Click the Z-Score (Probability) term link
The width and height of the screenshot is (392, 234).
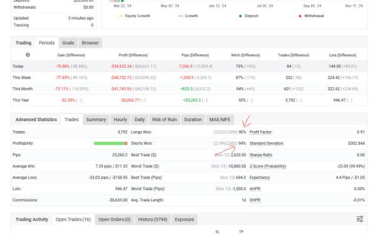click(268, 166)
